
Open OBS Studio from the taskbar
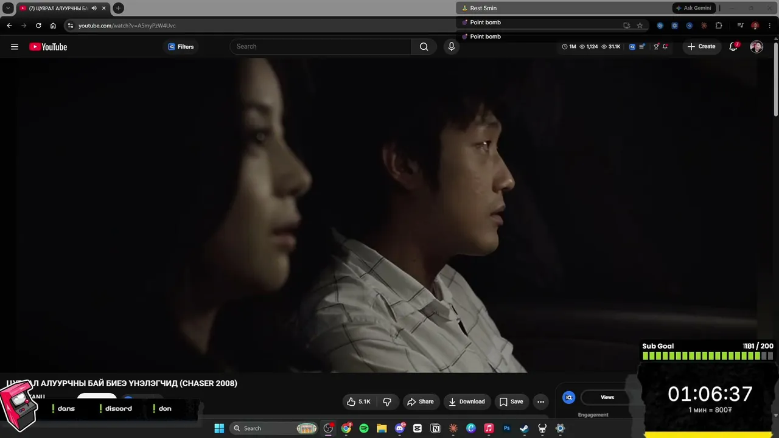click(329, 428)
